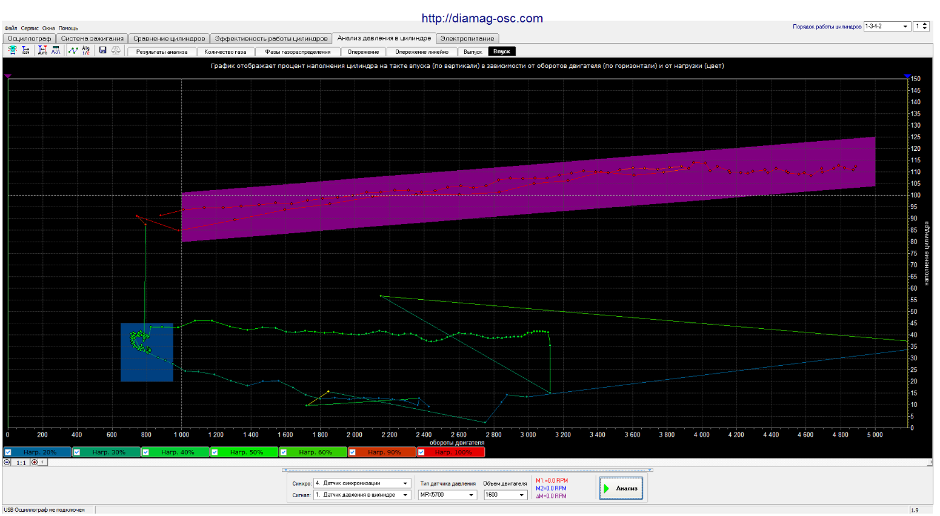Click the blue triangle marker at top right
Image resolution: width=940 pixels, height=516 pixels.
pyautogui.click(x=907, y=76)
